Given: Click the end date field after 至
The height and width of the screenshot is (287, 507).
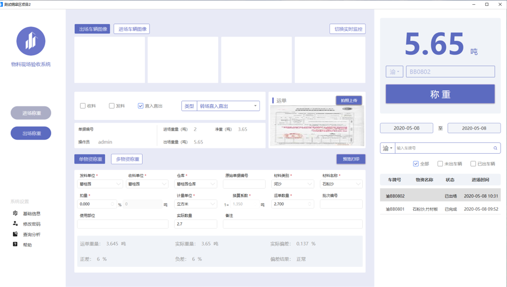Looking at the screenshot, I should coord(474,128).
